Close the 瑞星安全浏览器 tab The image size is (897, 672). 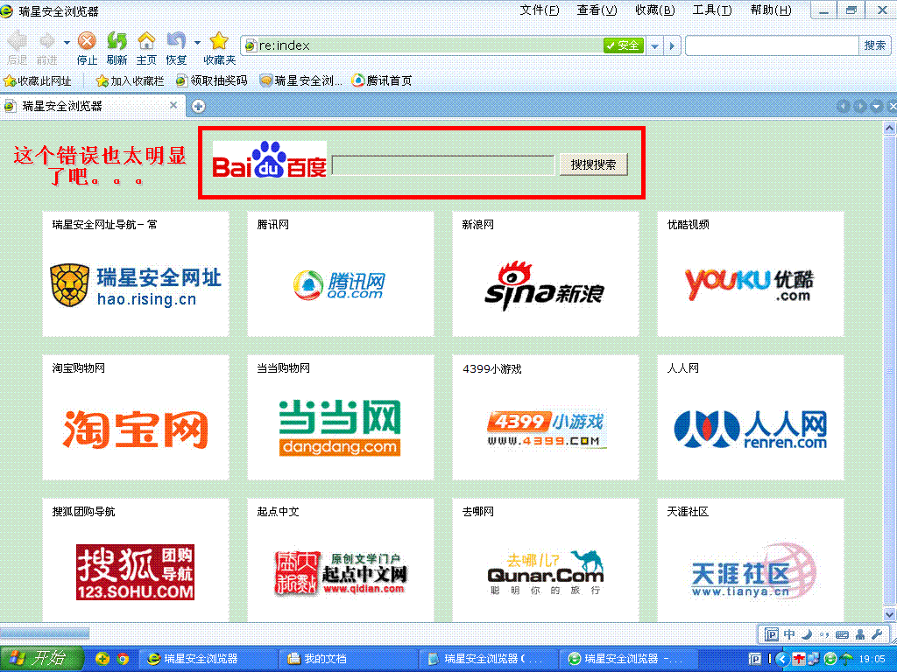(173, 105)
